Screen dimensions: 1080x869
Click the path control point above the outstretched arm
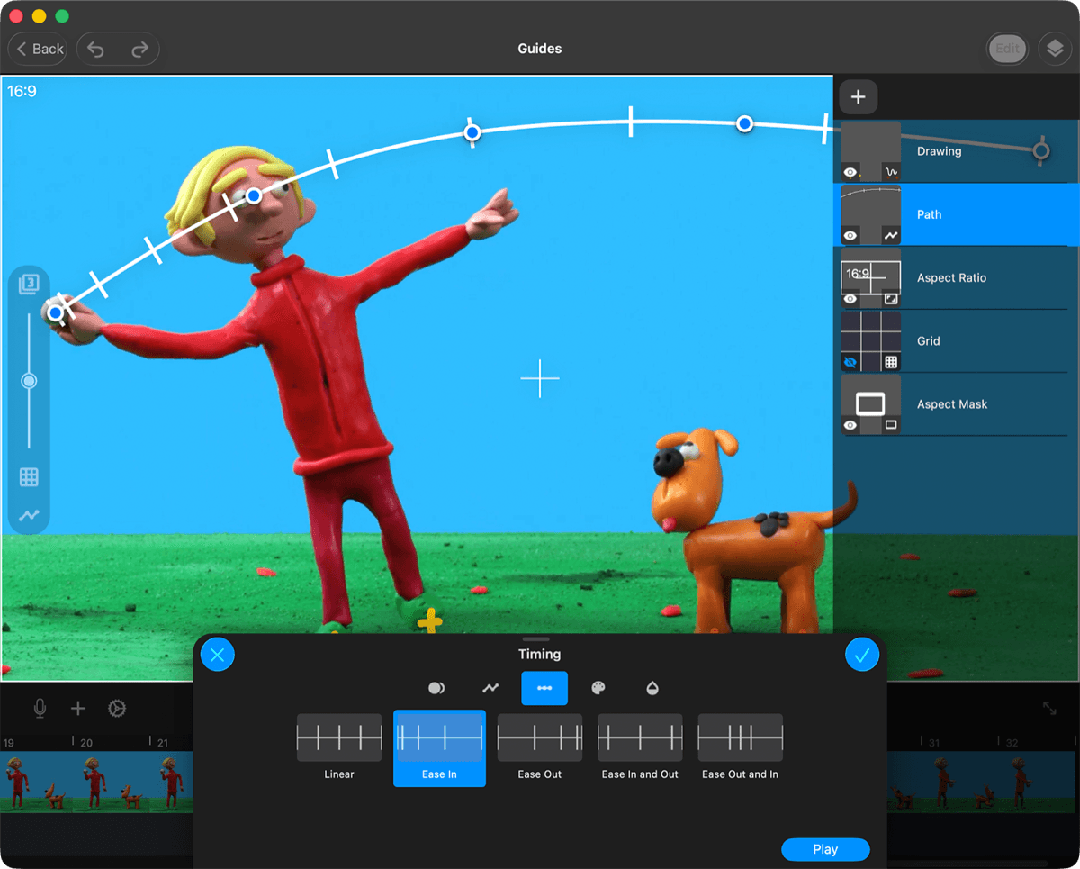coord(472,132)
